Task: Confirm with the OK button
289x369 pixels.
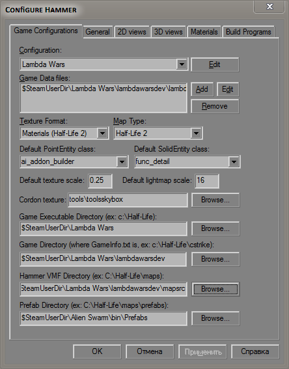Action: pyautogui.click(x=97, y=351)
